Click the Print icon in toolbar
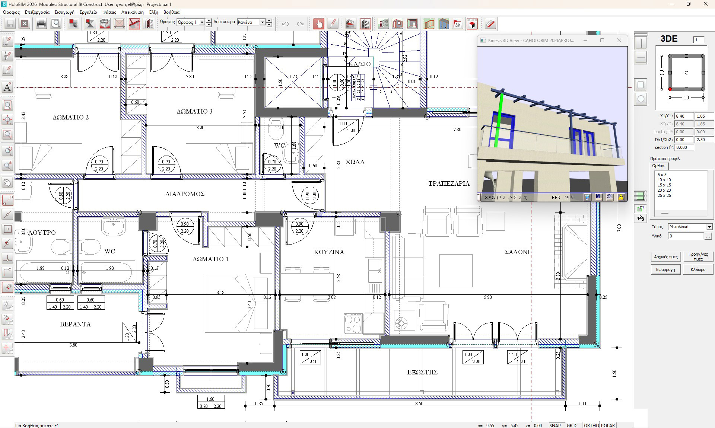This screenshot has height=428, width=715. pyautogui.click(x=41, y=24)
